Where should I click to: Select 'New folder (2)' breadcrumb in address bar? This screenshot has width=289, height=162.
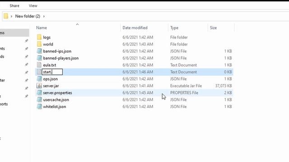[28, 16]
